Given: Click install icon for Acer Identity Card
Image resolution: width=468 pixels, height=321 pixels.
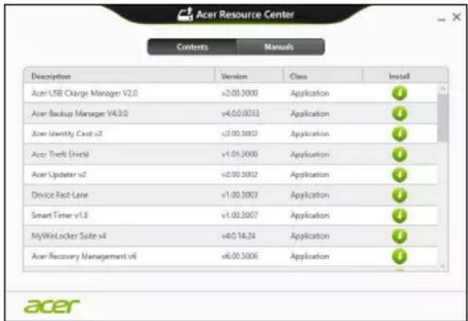Looking at the screenshot, I should [x=399, y=134].
